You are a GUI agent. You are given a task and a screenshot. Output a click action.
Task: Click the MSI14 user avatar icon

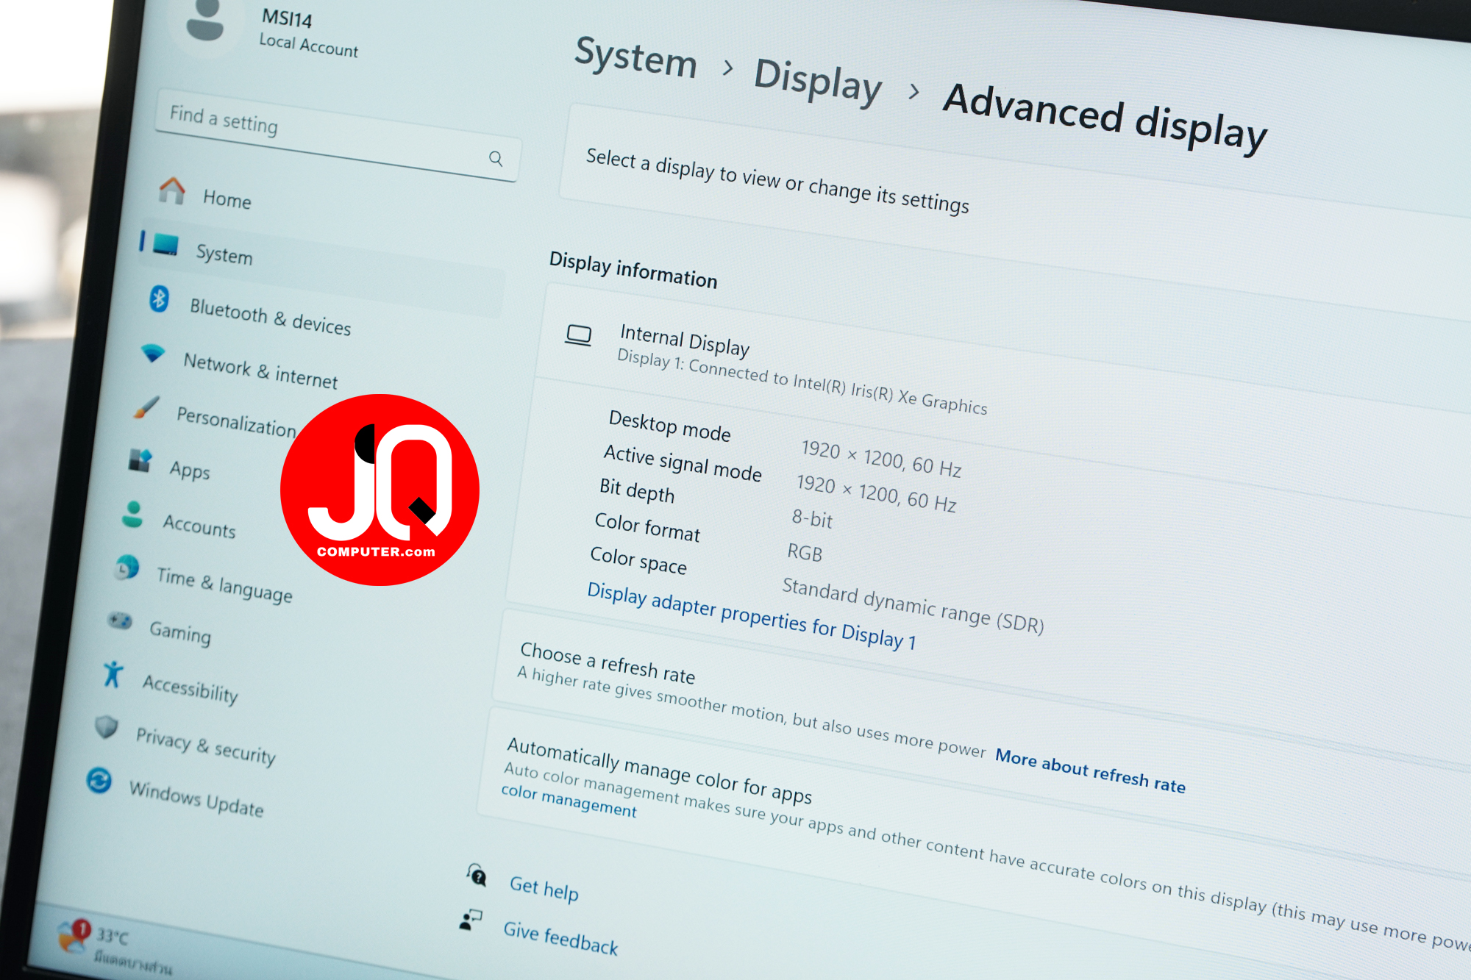click(x=205, y=22)
